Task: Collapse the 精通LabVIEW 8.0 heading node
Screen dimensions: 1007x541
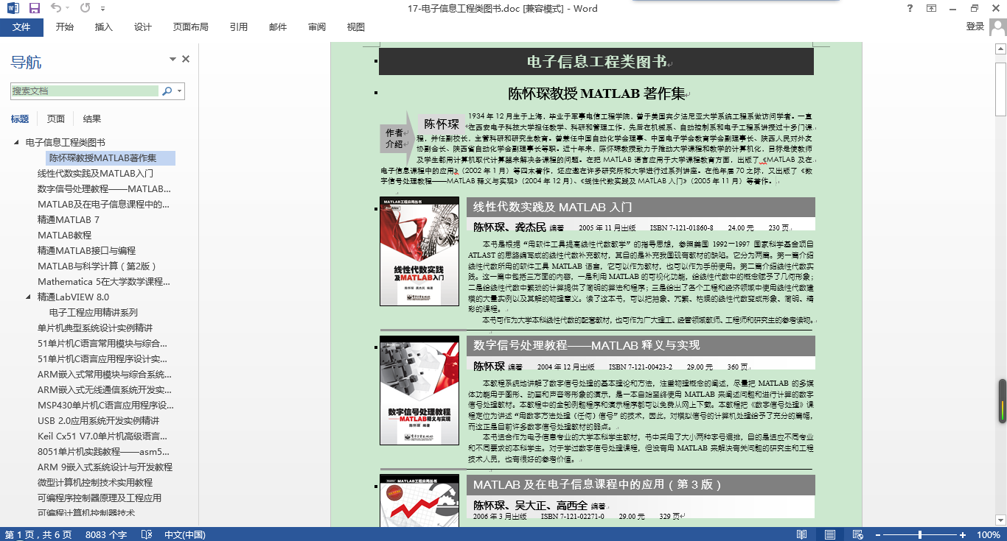Action: click(29, 297)
